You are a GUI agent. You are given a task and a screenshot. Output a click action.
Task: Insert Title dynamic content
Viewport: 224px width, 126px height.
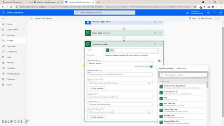pos(182,99)
